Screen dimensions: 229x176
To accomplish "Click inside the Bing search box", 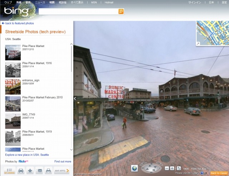I will [x=79, y=11].
